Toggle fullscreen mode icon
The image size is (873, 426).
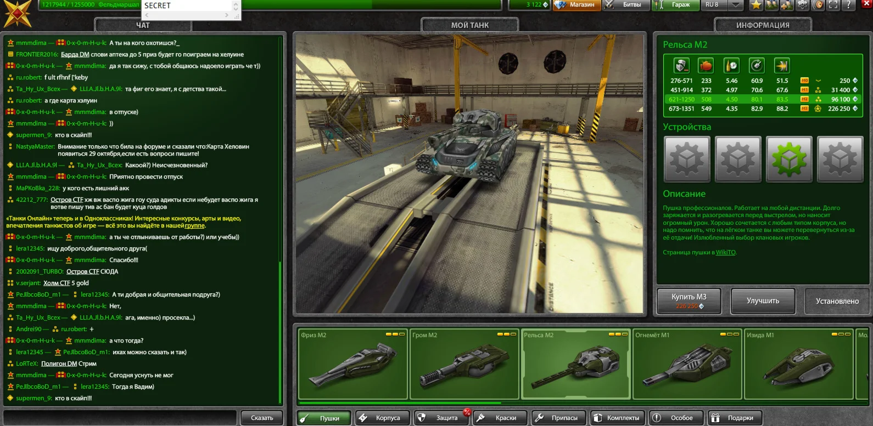click(833, 5)
